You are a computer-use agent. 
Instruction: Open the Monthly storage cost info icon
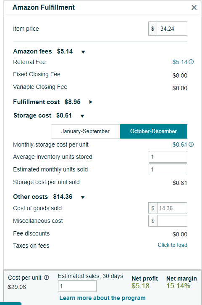click(x=191, y=144)
